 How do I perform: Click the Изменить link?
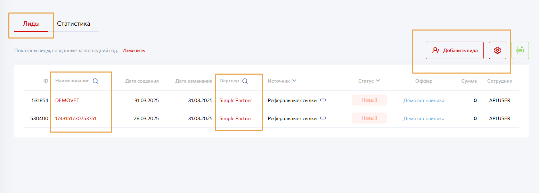133,50
